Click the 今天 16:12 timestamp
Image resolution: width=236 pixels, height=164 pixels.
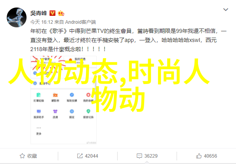[42, 22]
